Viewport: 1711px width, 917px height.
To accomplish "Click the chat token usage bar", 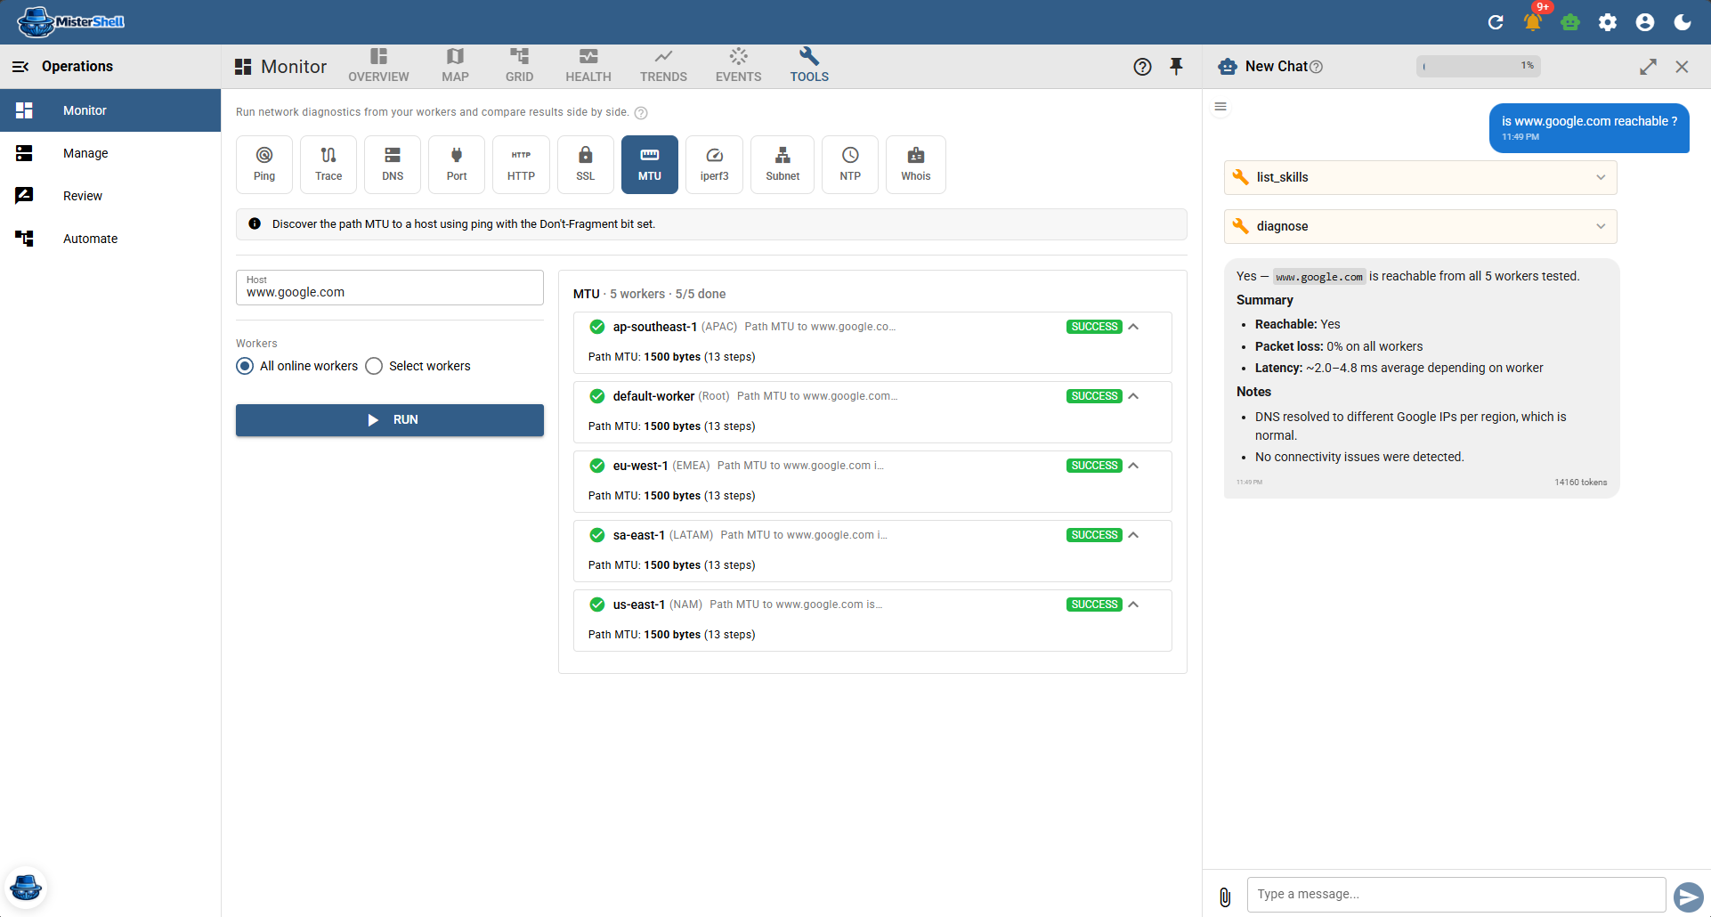I will tap(1479, 66).
